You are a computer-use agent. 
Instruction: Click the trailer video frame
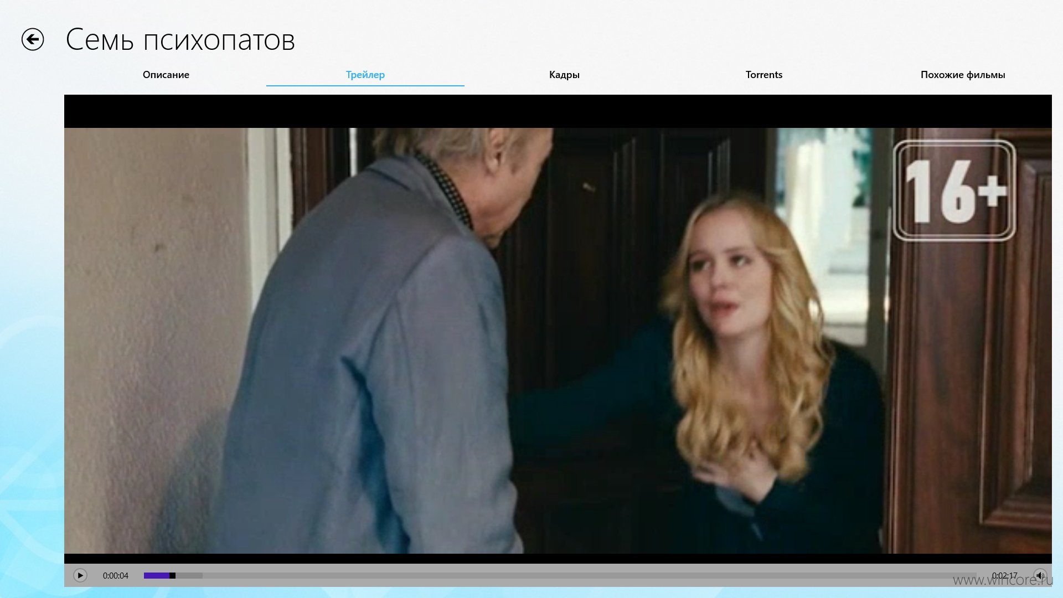558,341
